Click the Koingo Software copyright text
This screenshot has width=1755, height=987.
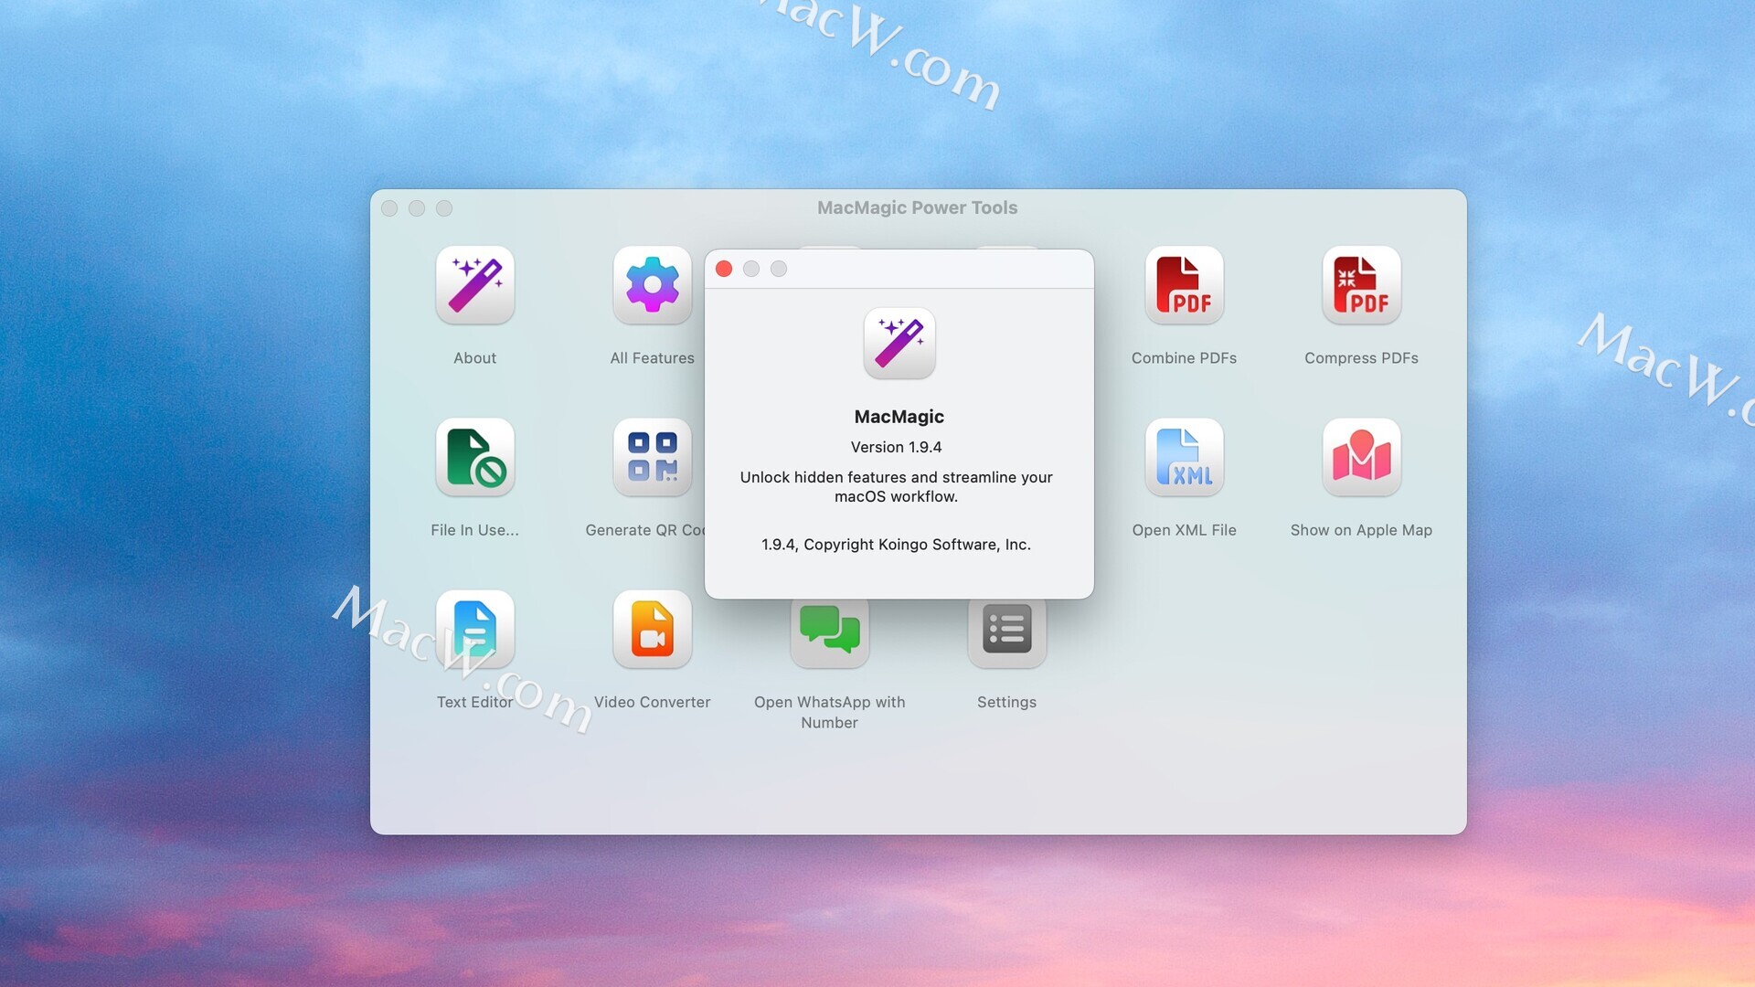pyautogui.click(x=896, y=545)
